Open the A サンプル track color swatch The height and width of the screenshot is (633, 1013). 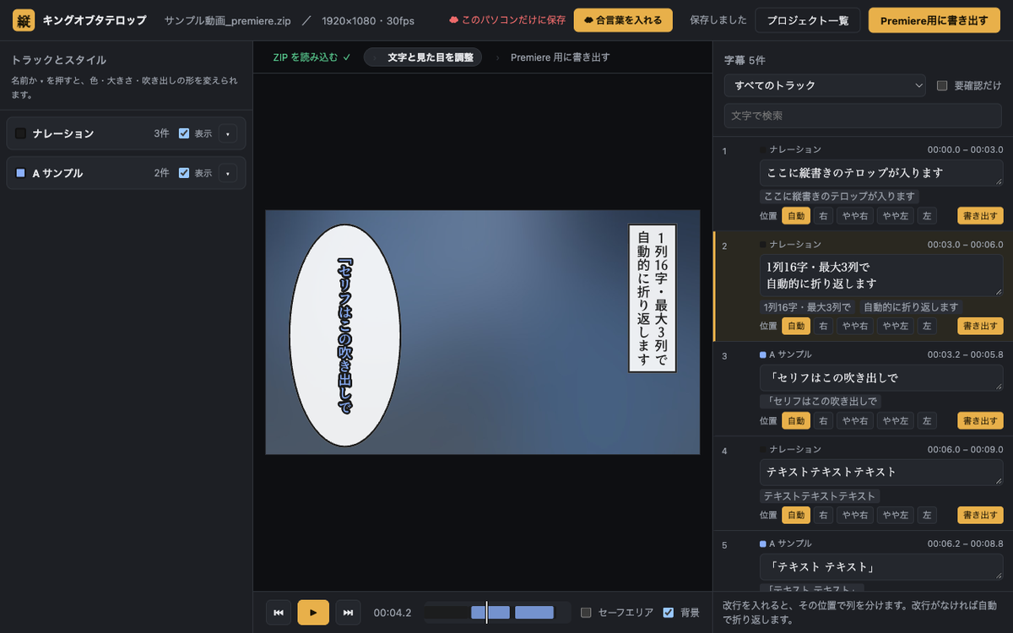(20, 173)
